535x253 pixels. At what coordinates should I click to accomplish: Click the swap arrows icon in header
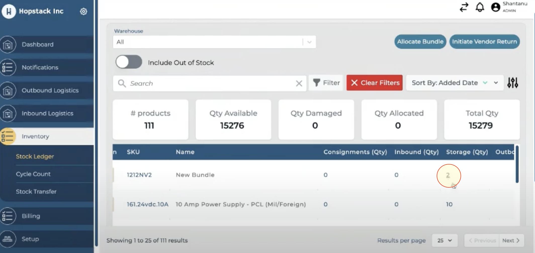(x=464, y=7)
